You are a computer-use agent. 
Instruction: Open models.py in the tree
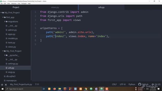[x=13, y=38]
